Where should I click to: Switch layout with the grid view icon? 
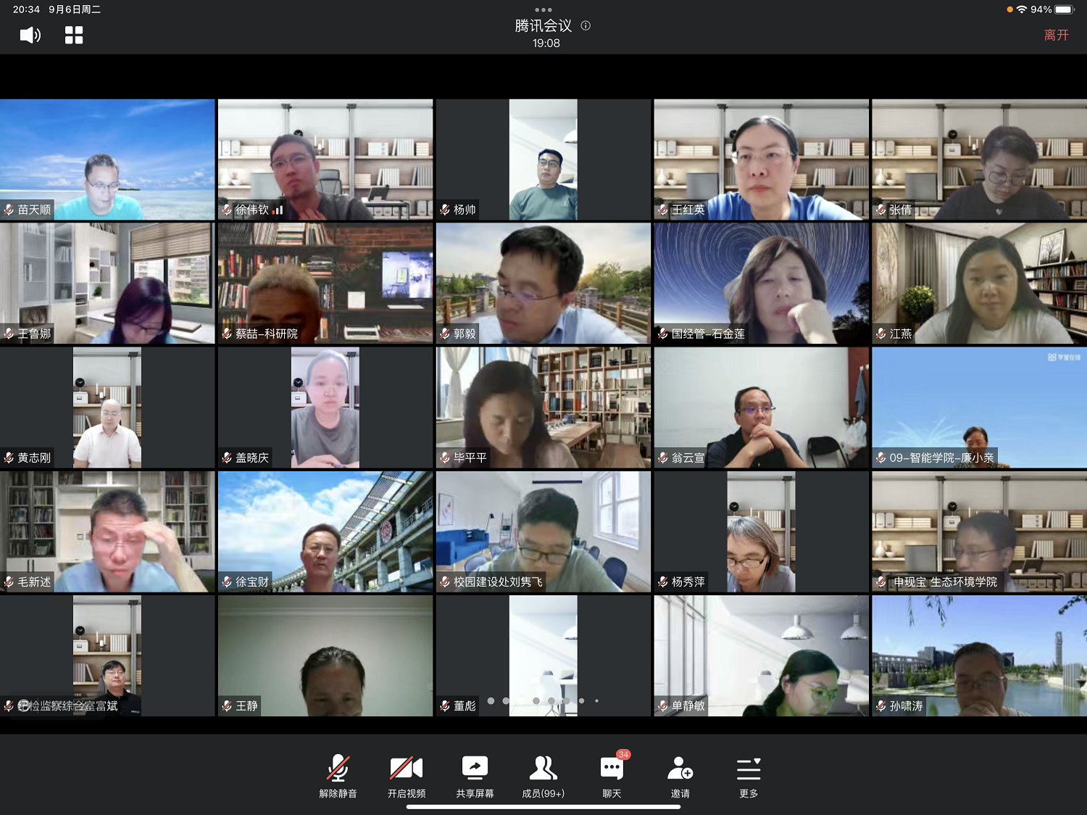(74, 35)
